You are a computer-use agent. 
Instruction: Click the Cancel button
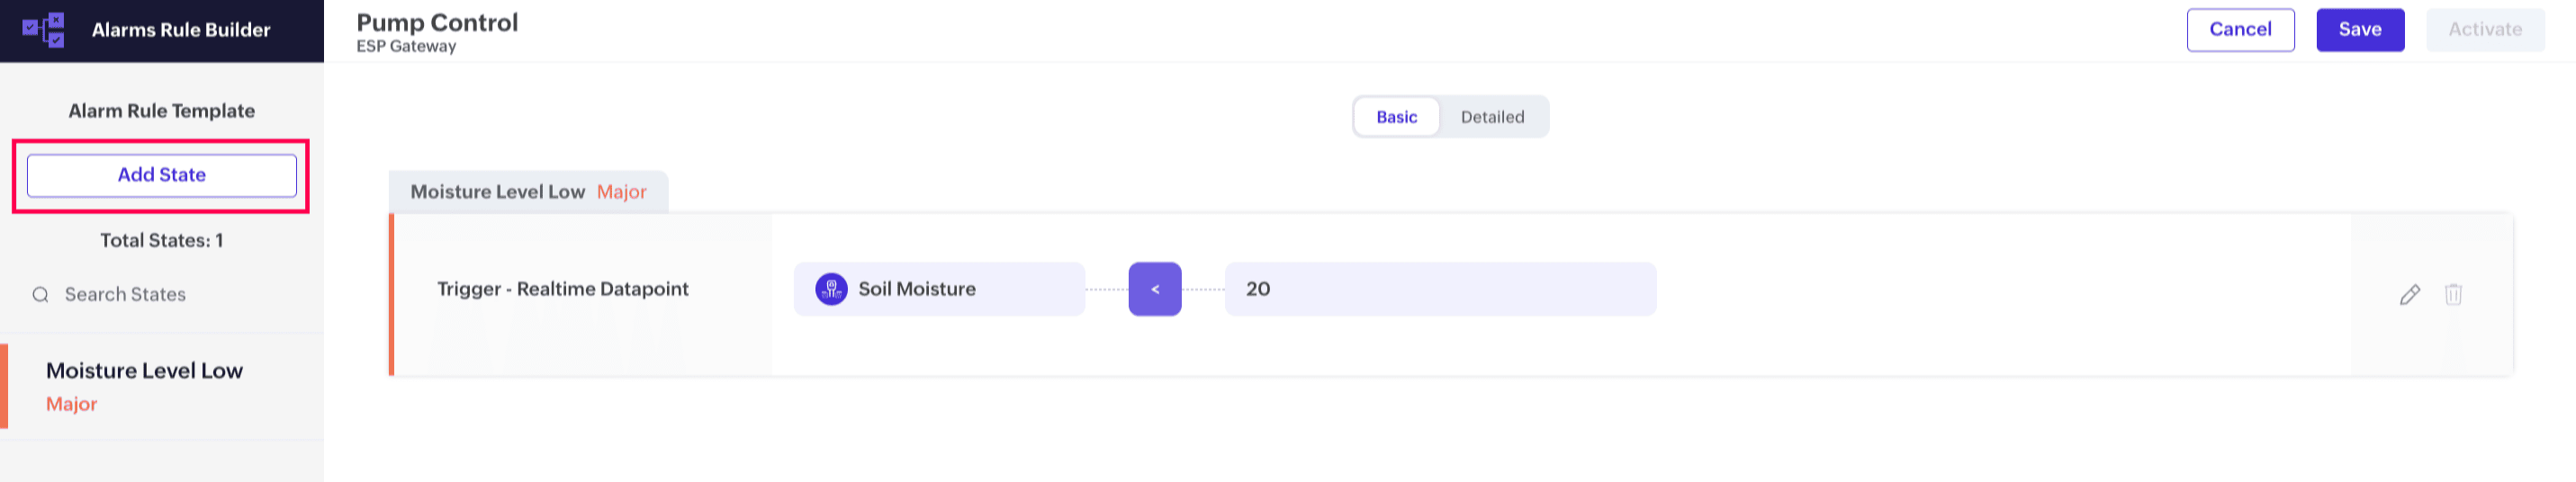(2240, 30)
